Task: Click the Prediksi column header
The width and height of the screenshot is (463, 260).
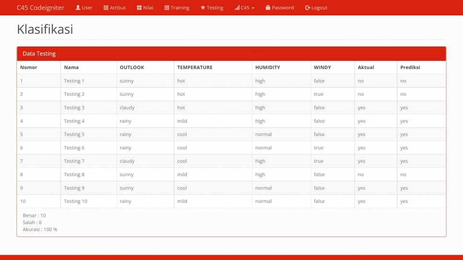Action: click(x=410, y=68)
